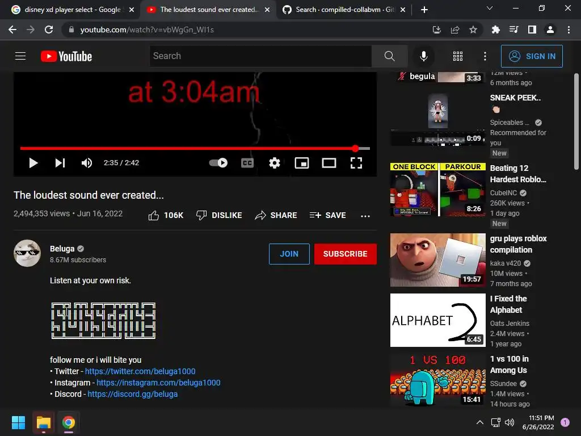Viewport: 581px width, 436px height.
Task: Open the YouTube apps grid
Action: tap(458, 56)
